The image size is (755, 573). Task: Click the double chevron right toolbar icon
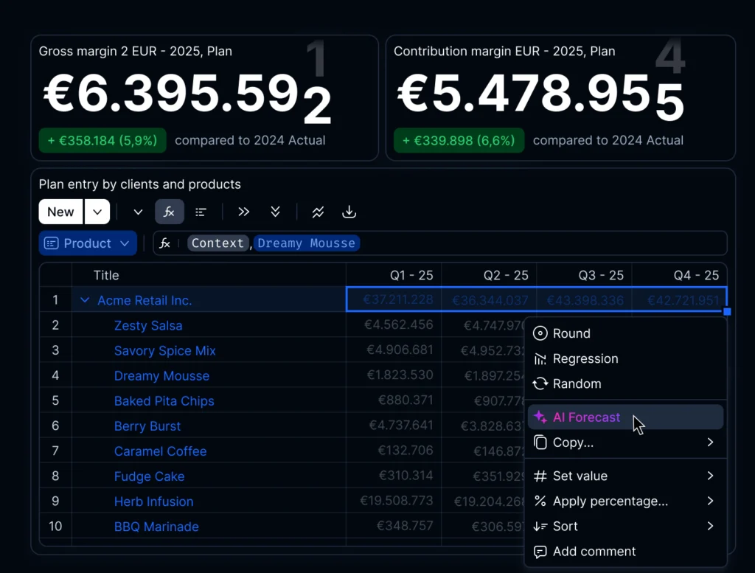pyautogui.click(x=243, y=212)
